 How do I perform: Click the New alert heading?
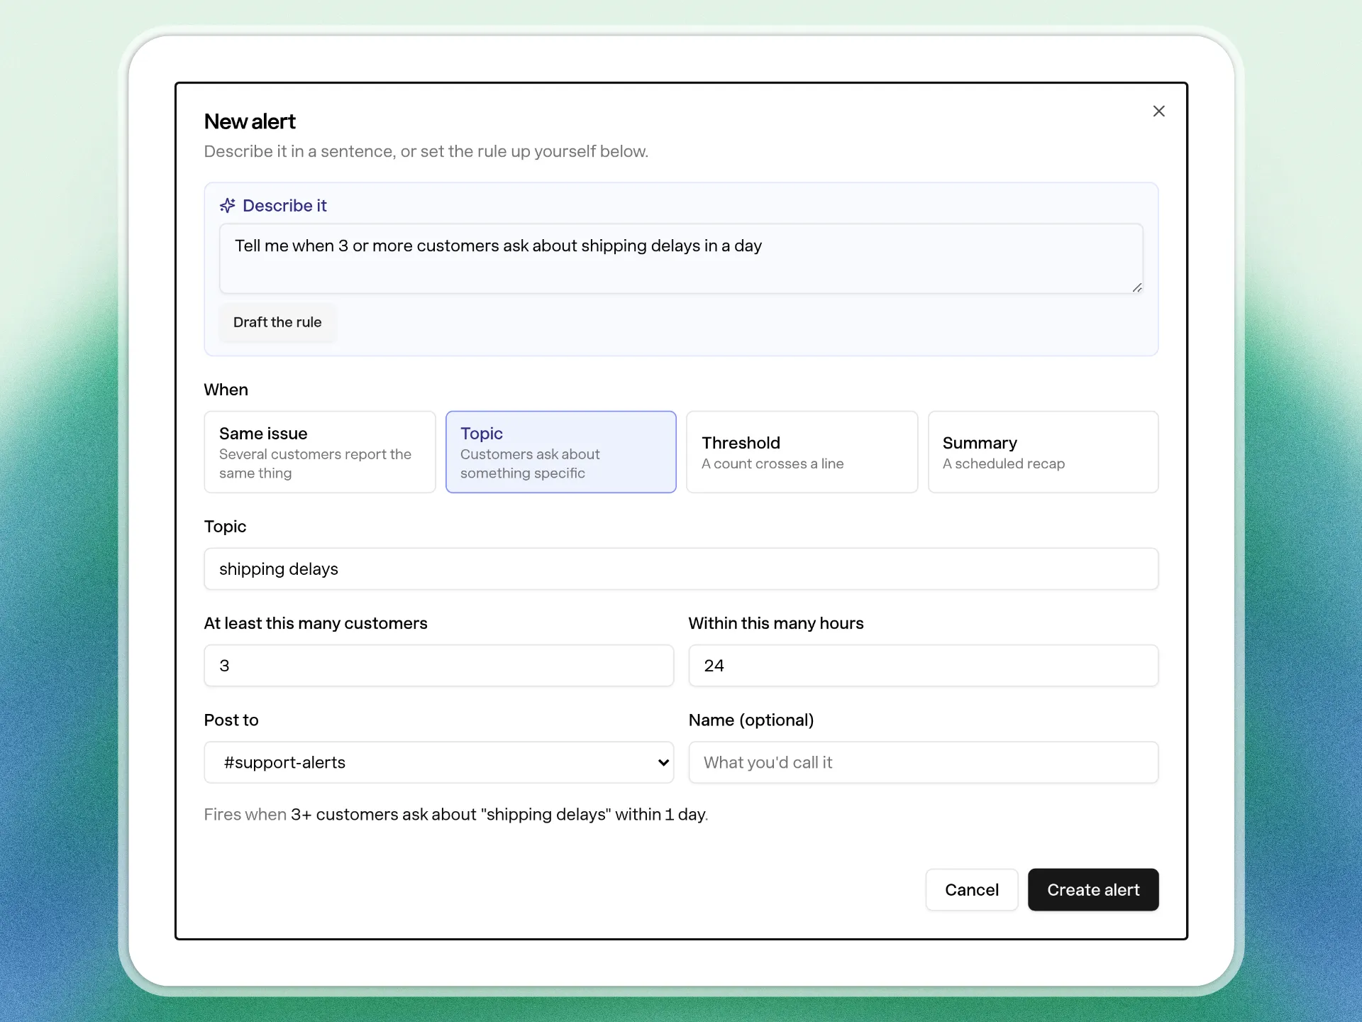click(x=250, y=121)
